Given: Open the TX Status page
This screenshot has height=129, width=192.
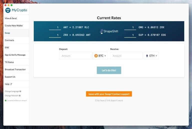Looking at the screenshot, I should pyautogui.click(x=16, y=62).
